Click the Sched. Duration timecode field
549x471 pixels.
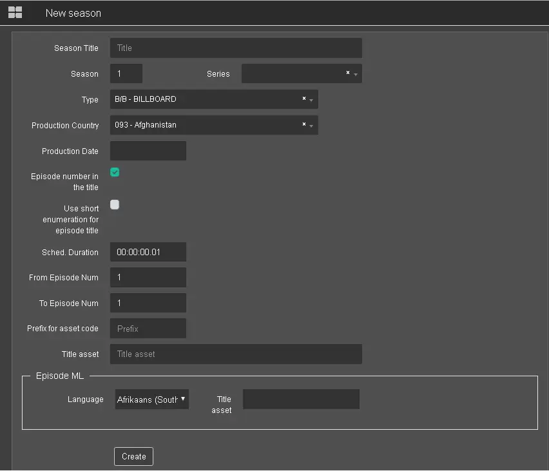tap(148, 252)
